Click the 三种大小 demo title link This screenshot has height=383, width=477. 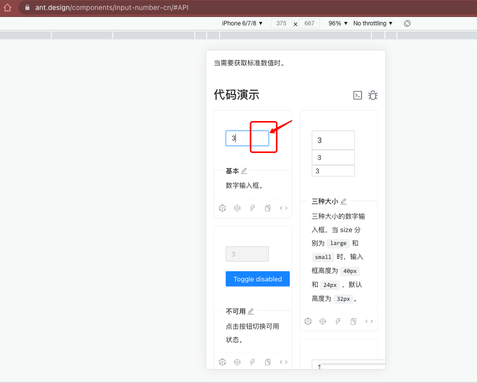[x=325, y=201]
